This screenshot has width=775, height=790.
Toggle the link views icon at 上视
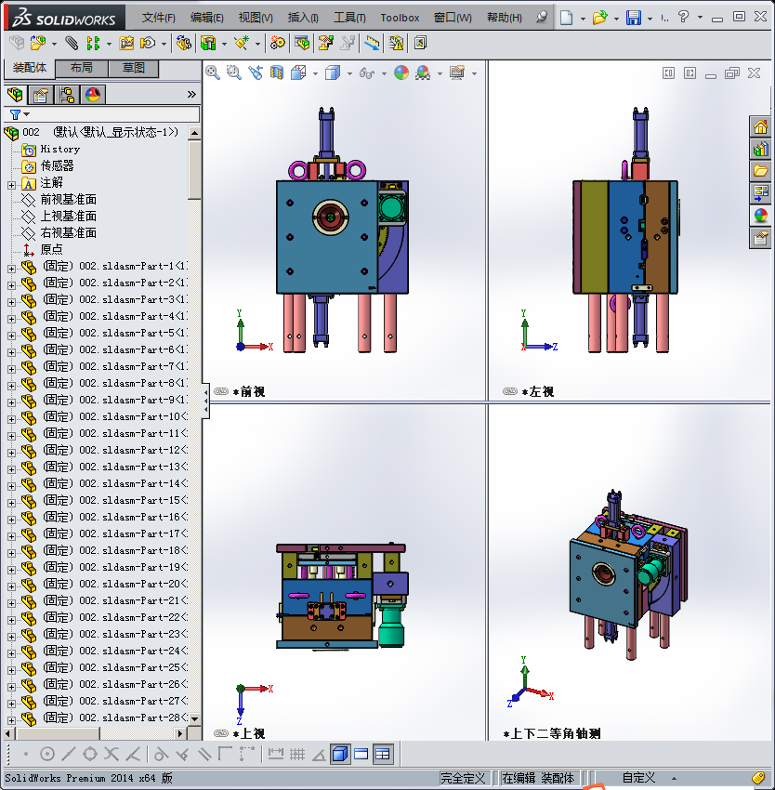221,733
